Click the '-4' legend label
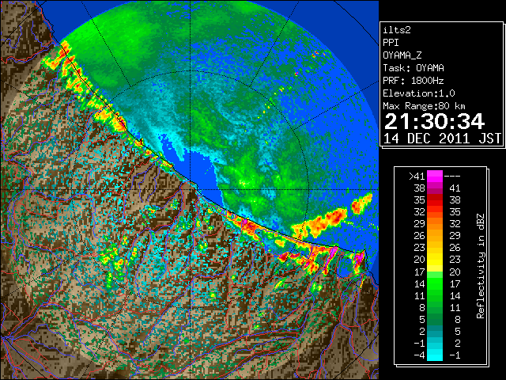This screenshot has width=506, height=380. [419, 355]
